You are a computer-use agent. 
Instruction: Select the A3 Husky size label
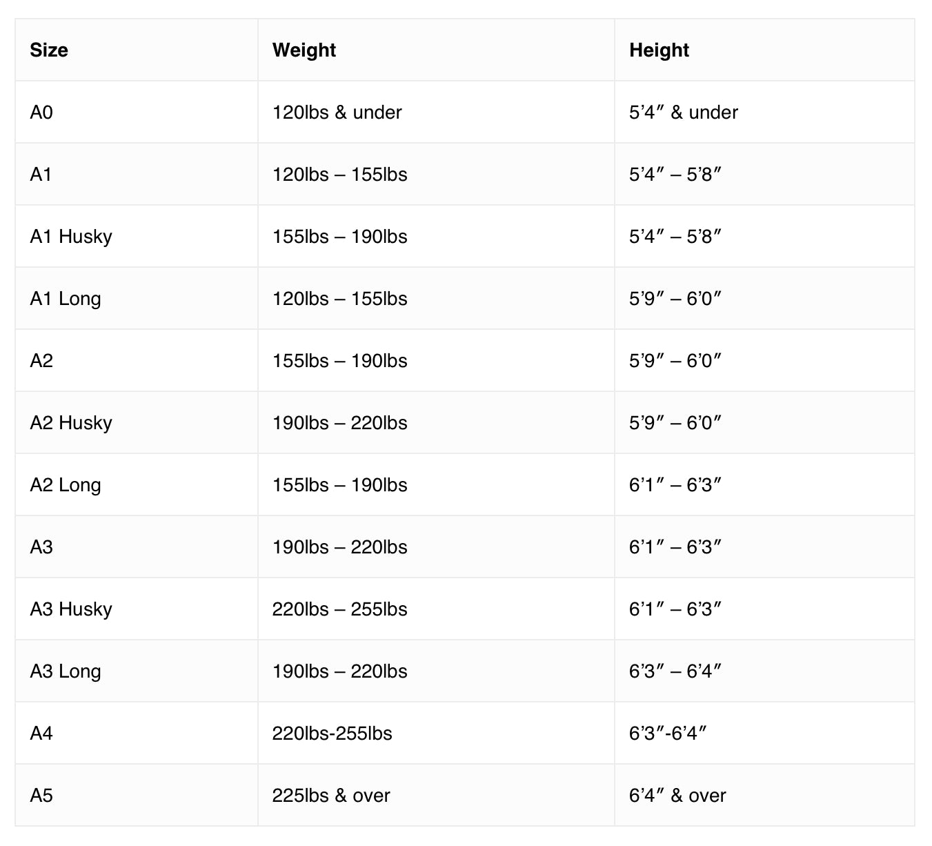point(71,609)
